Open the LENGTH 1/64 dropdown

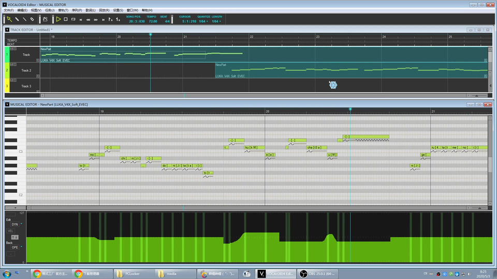pos(216,22)
